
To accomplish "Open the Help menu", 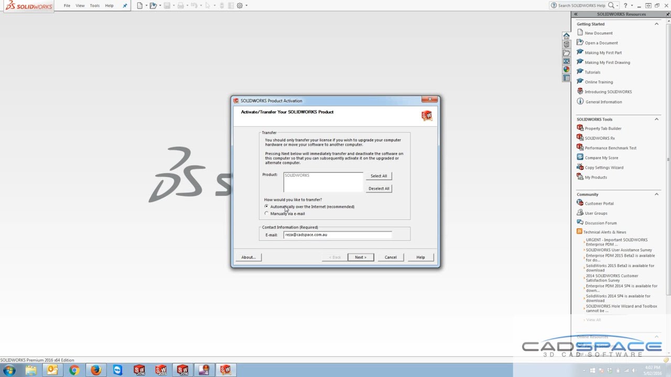I will pos(109,6).
